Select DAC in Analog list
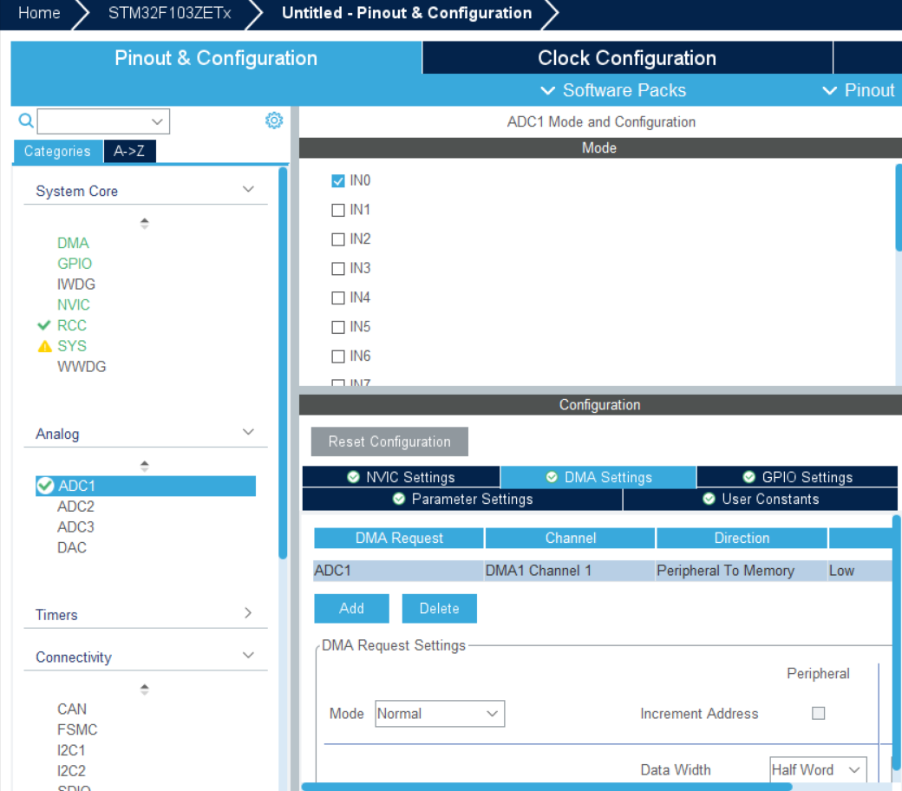 tap(72, 547)
